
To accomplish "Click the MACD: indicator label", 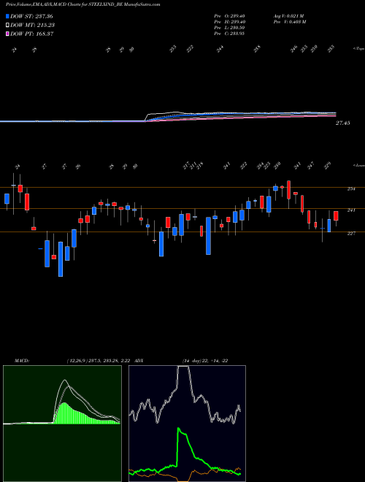I will tap(22, 361).
